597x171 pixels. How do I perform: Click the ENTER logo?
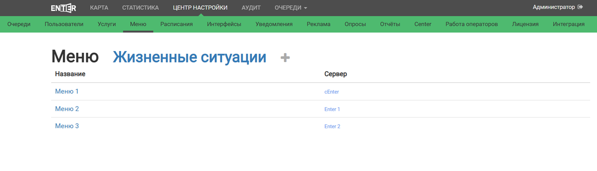click(63, 8)
